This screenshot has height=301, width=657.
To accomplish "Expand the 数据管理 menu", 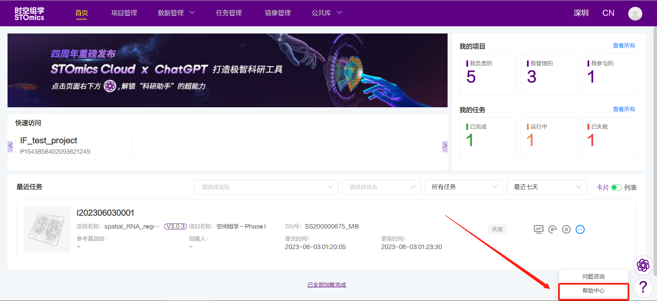I will coord(176,13).
